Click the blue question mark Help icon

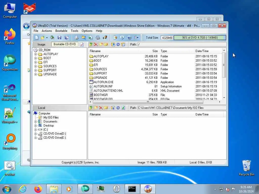[129, 38]
